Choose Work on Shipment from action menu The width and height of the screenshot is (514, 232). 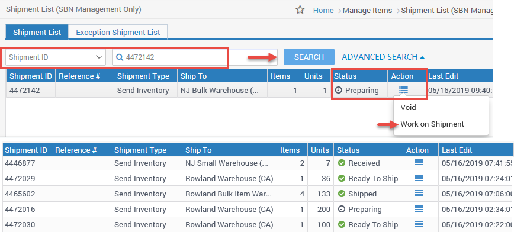[432, 124]
